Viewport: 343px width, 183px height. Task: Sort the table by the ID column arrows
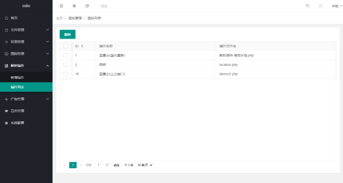82,46
